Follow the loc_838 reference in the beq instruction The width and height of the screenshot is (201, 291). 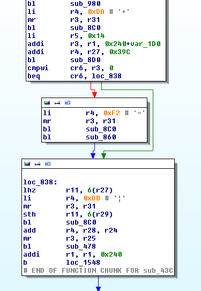pyautogui.click(x=107, y=76)
